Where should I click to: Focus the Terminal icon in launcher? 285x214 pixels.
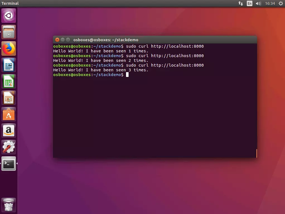click(x=9, y=164)
